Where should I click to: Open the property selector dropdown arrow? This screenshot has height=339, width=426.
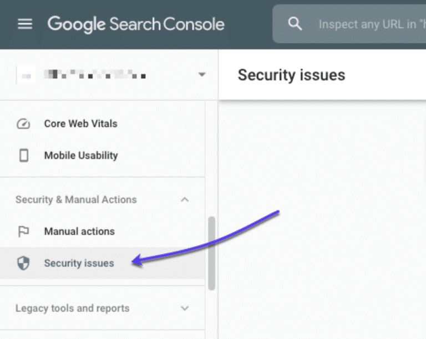[201, 74]
